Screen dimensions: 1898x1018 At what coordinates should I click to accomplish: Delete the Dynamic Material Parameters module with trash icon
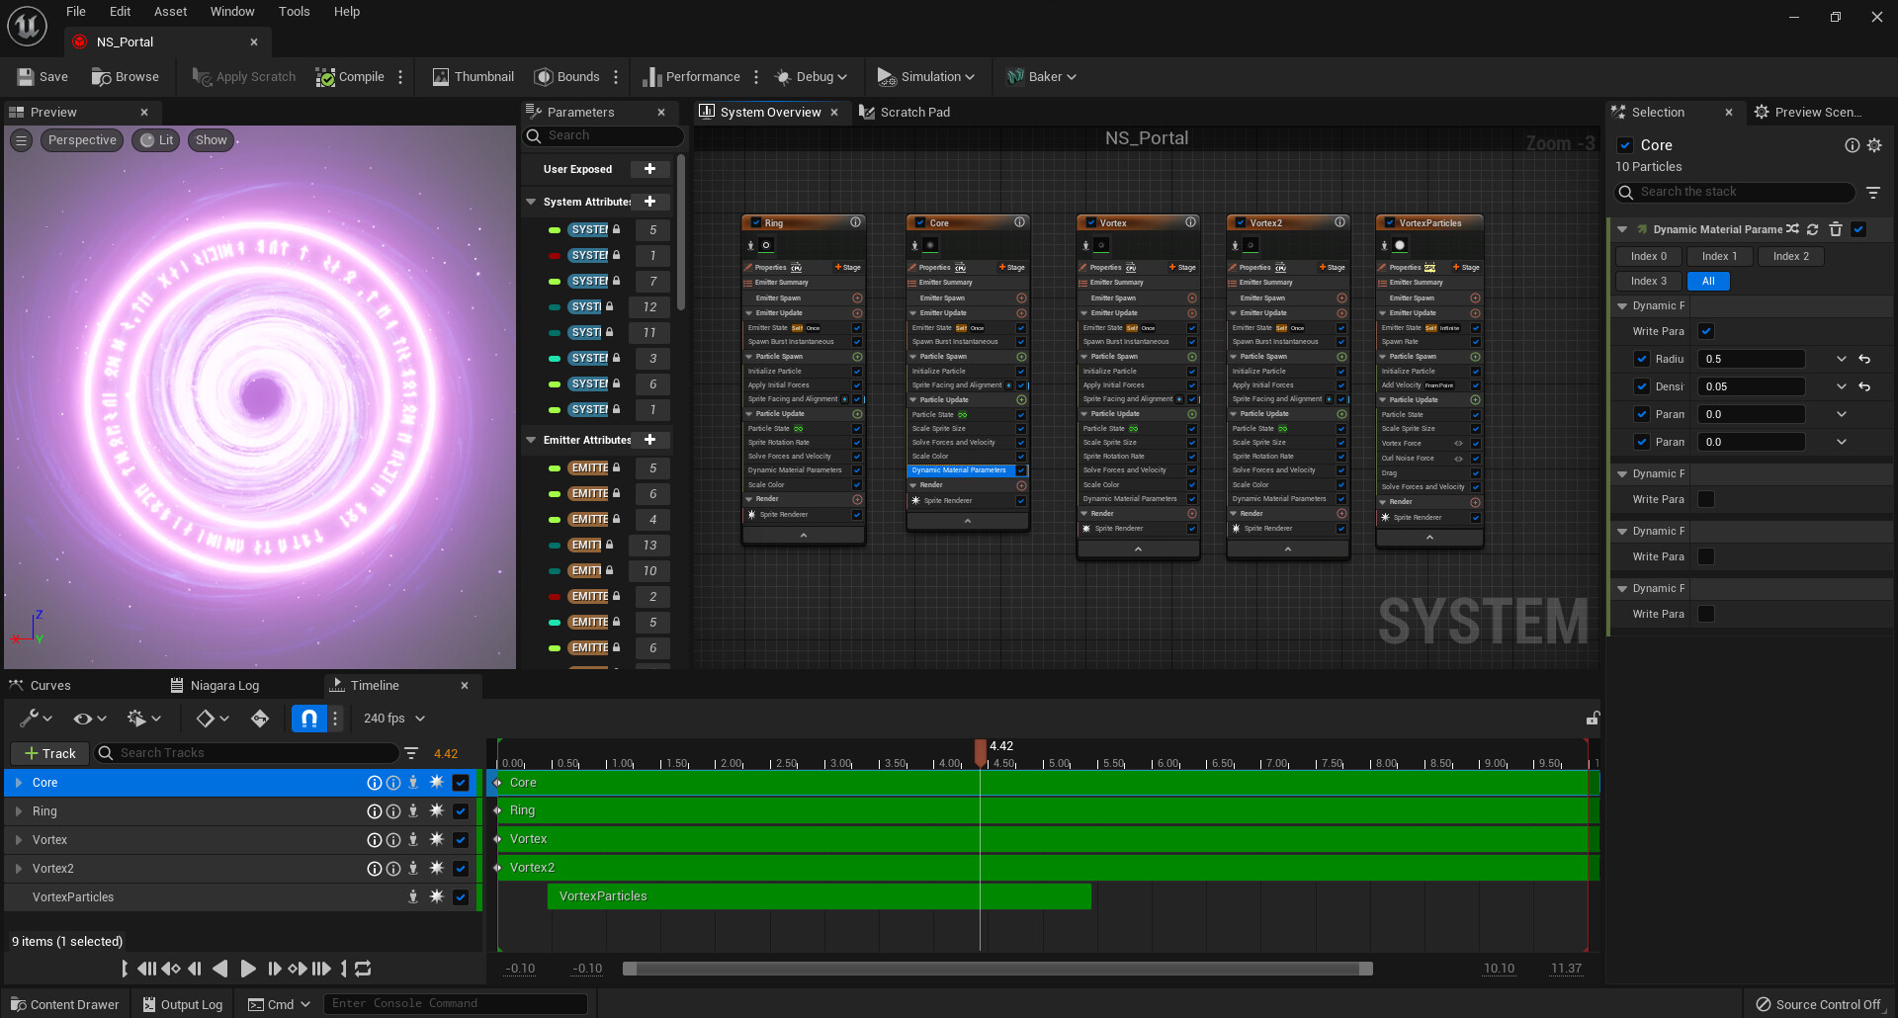pyautogui.click(x=1836, y=229)
